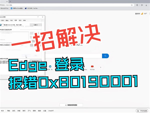Open a new browser tab with the plus icon
This screenshot has width=150, height=113.
[x=10, y=2]
